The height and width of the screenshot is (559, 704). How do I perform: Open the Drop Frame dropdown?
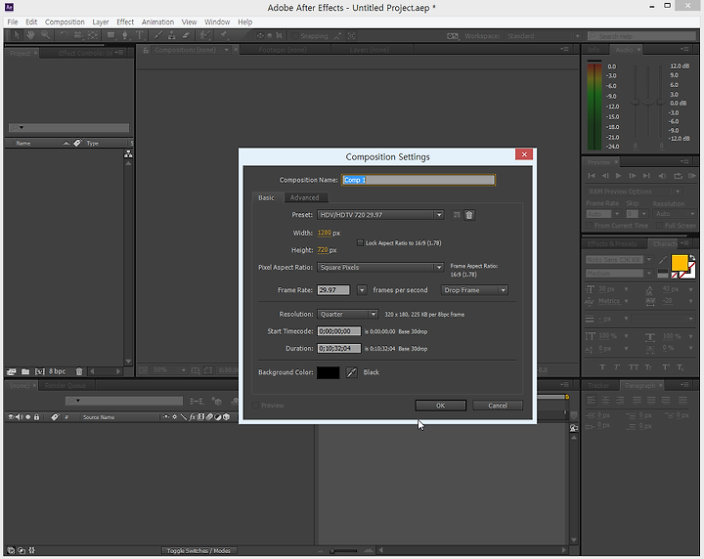(474, 290)
